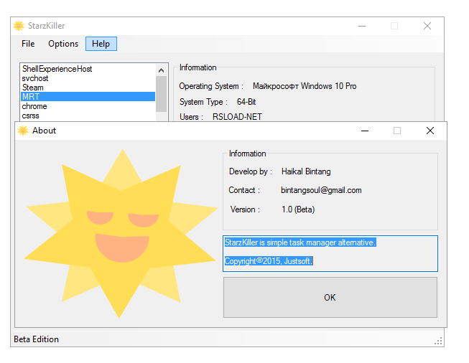469x363 pixels.
Task: Click the 64-Bit system type value
Action: tap(246, 102)
